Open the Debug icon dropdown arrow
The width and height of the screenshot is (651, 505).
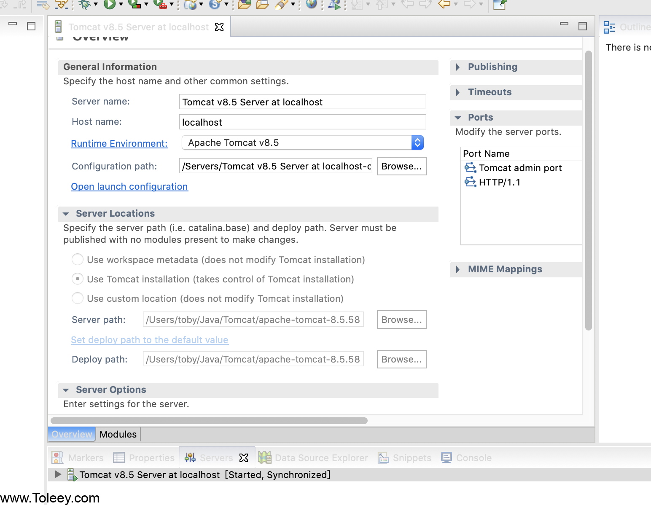tap(95, 5)
